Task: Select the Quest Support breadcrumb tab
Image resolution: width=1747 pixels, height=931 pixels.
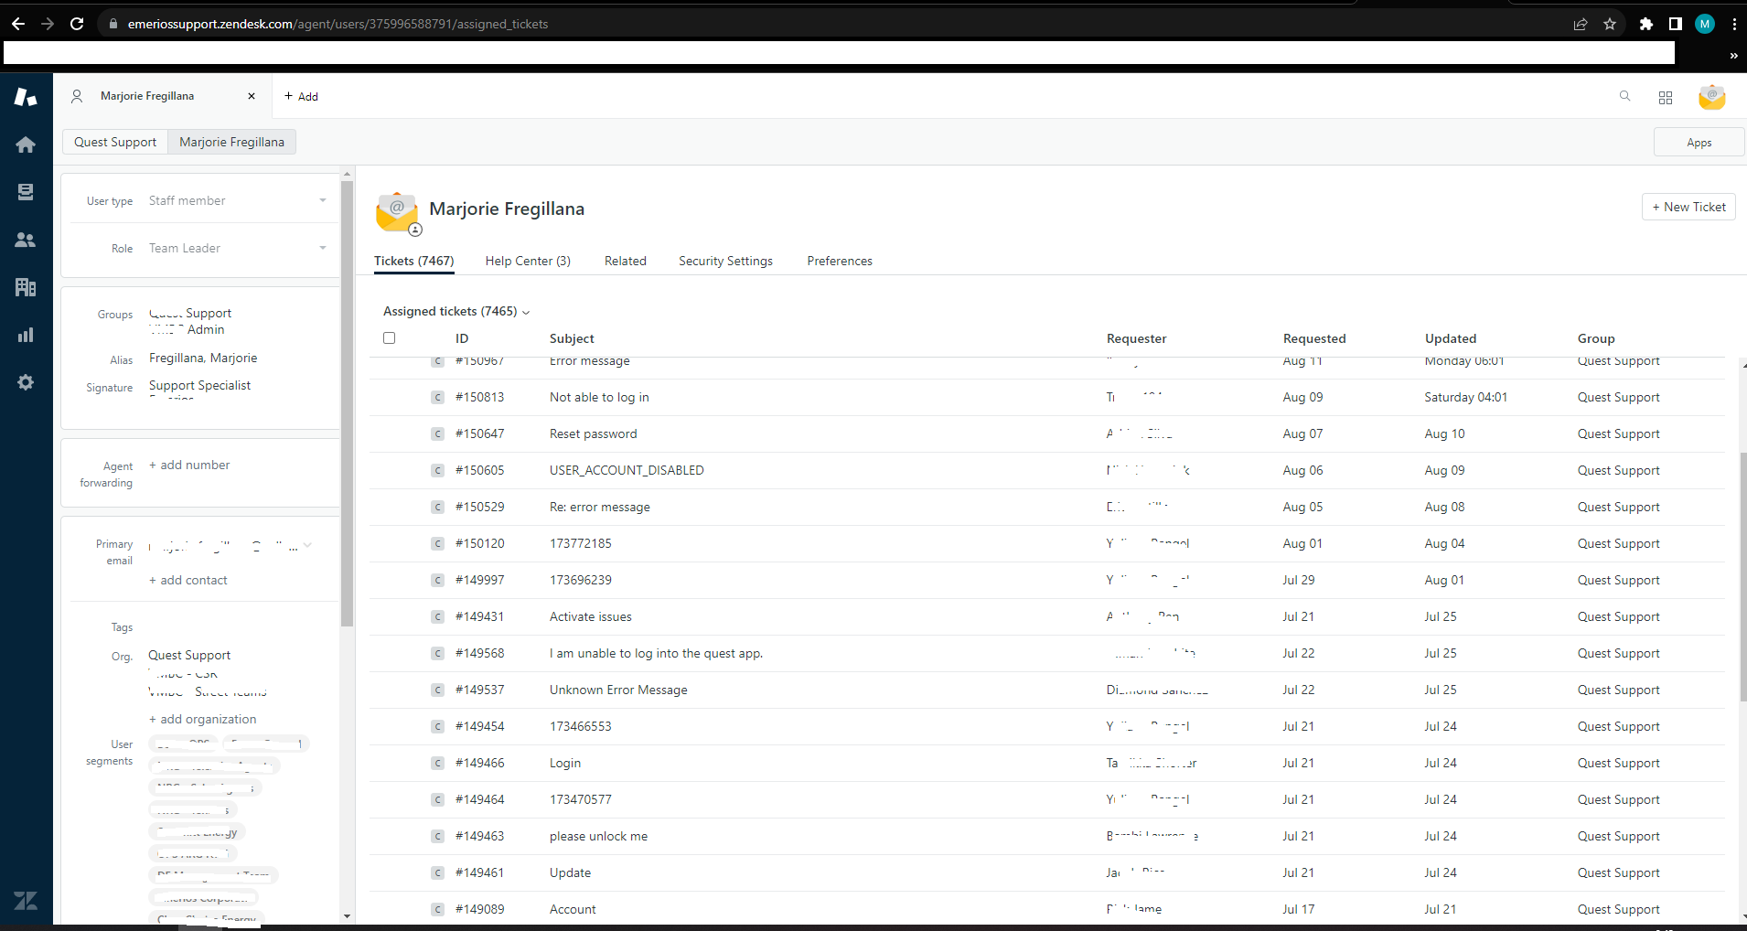Action: [115, 142]
